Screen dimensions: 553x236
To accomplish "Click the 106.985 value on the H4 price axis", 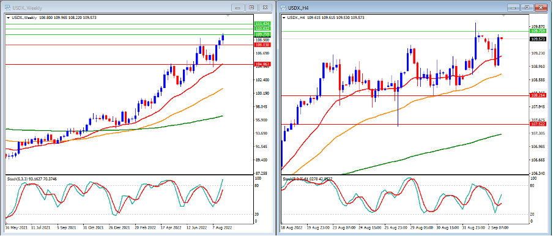I will tap(538, 147).
